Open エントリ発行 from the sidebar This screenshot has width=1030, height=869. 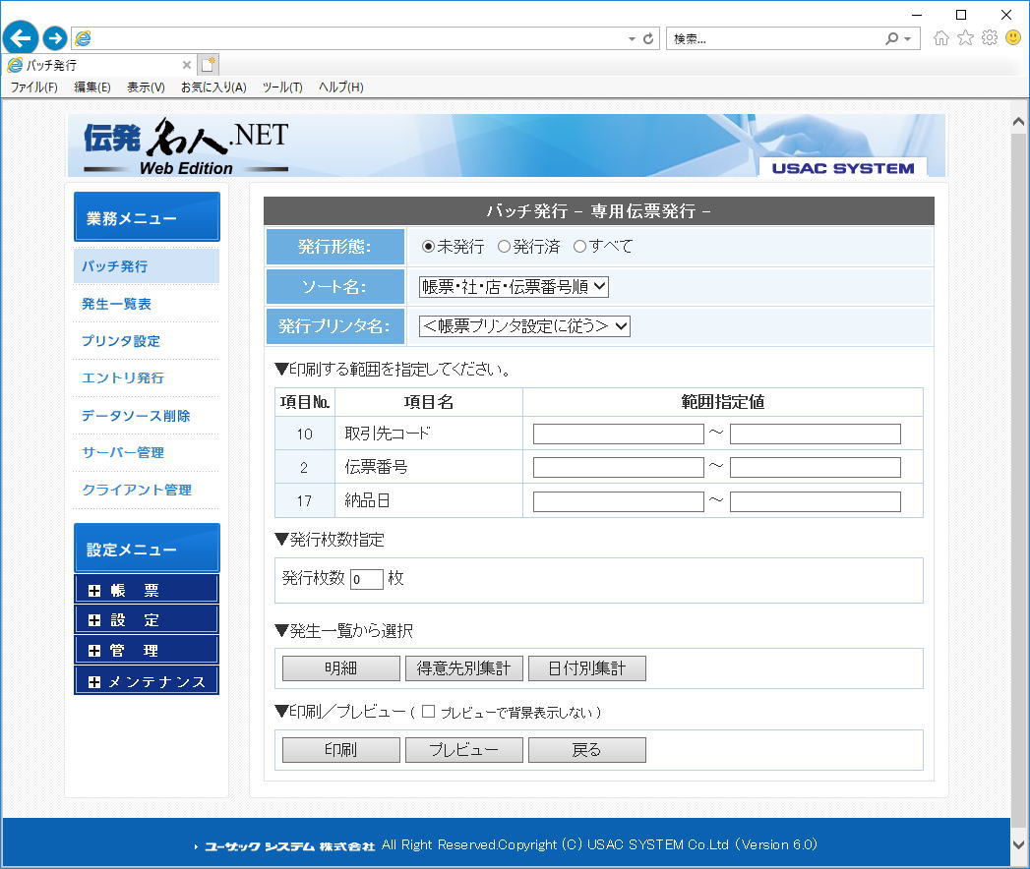[x=122, y=378]
